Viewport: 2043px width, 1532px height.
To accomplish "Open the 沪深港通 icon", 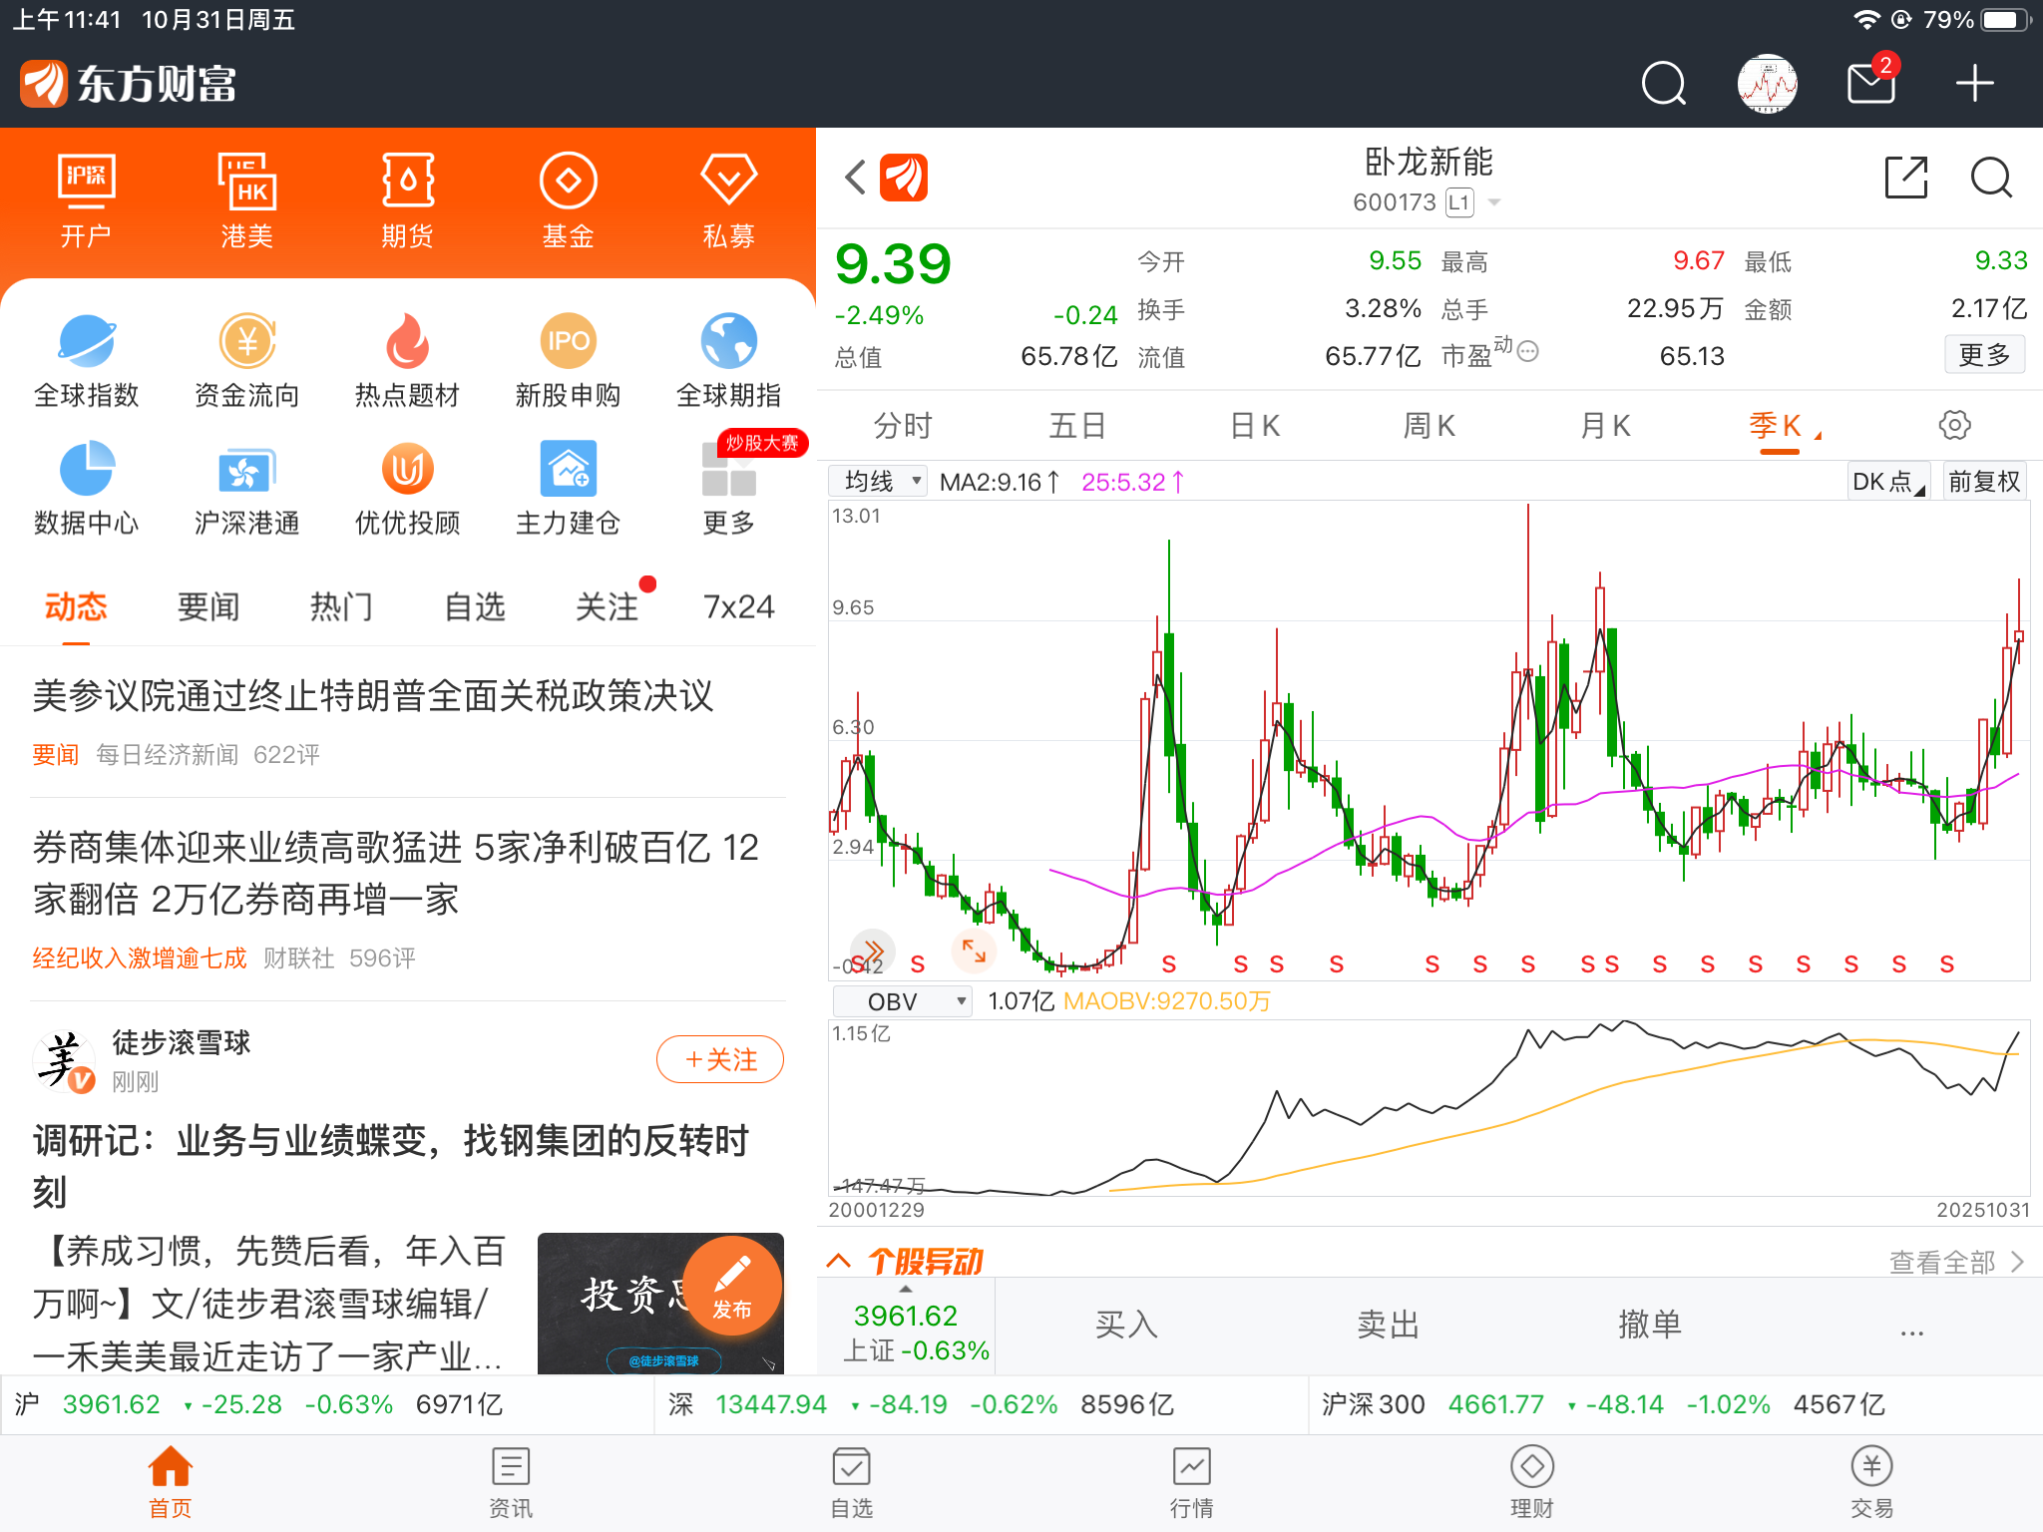I will (x=247, y=470).
